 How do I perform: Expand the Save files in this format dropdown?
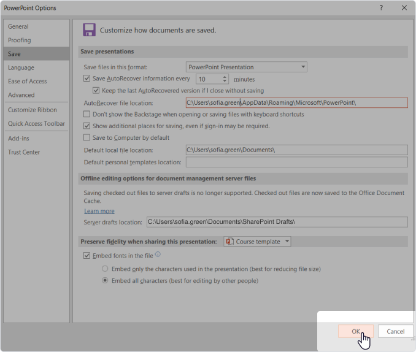303,67
